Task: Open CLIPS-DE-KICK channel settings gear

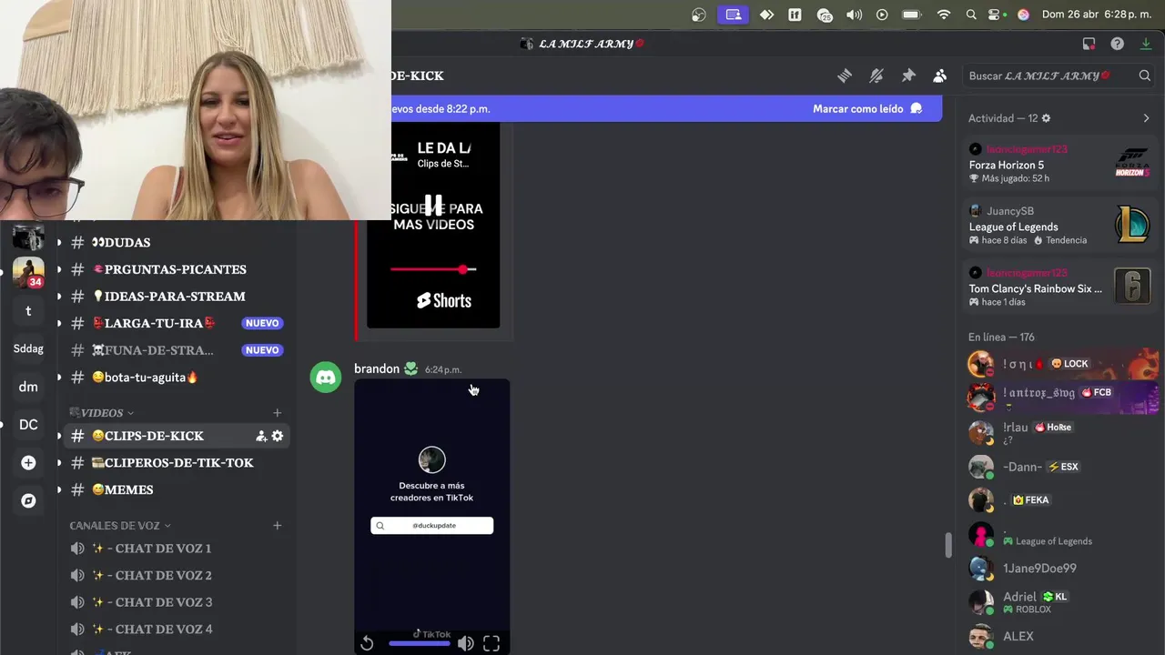Action: (x=278, y=436)
